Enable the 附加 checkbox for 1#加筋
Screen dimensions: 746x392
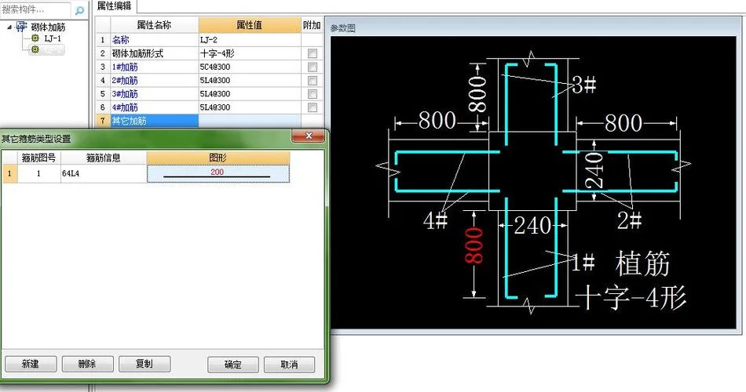click(312, 67)
